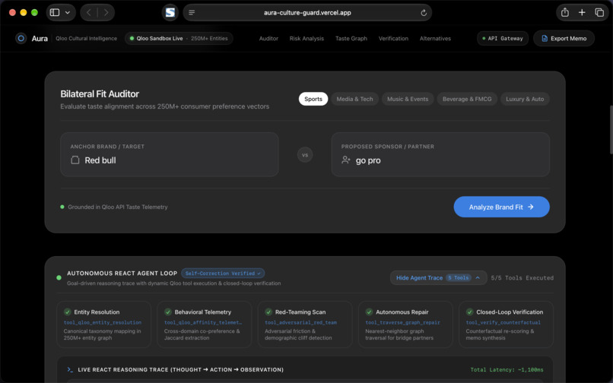Click the Qloo Sandbox Live status pill

click(179, 38)
